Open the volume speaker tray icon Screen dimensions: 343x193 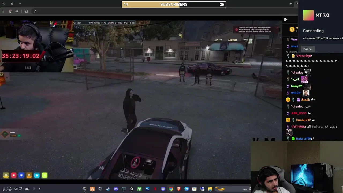(x=16, y=189)
